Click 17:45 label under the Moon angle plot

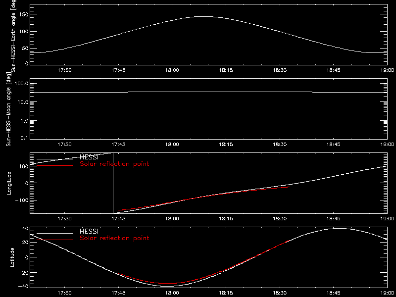click(x=118, y=145)
